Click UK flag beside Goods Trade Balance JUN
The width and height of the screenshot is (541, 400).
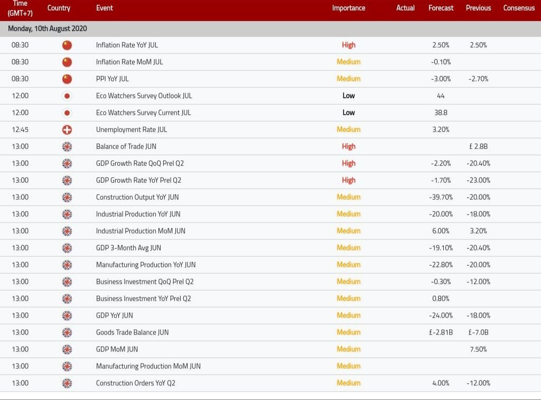[x=67, y=332]
